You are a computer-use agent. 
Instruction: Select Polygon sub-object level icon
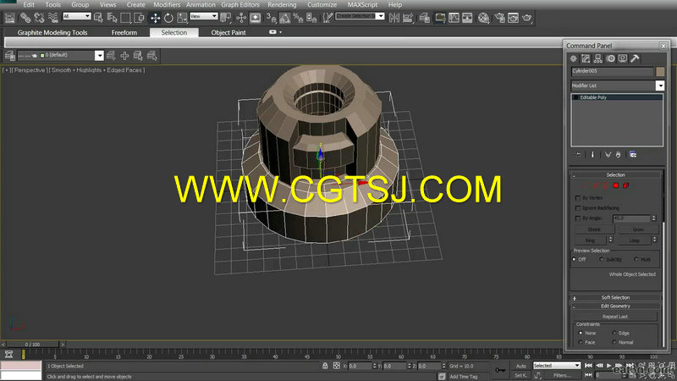coord(616,185)
